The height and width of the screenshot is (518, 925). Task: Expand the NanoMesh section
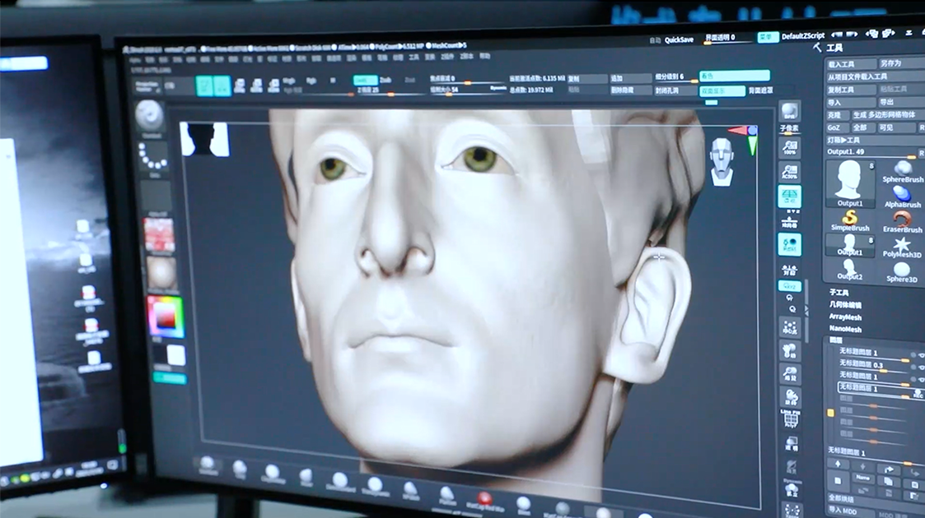pos(845,329)
